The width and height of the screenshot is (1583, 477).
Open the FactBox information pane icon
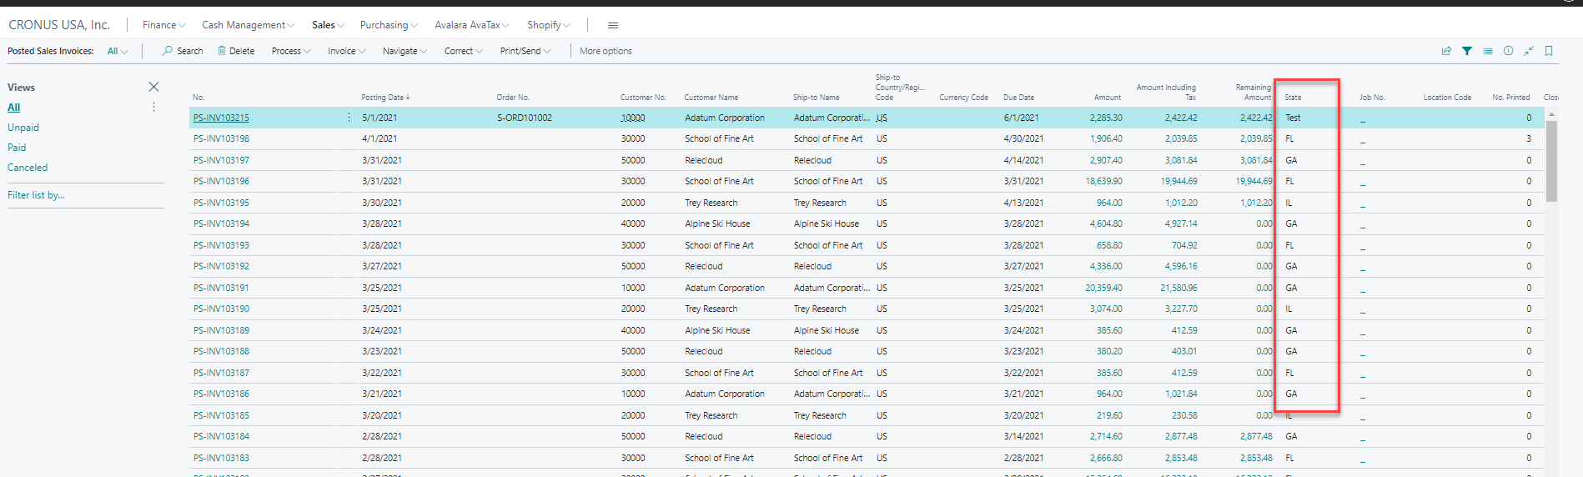click(x=1508, y=51)
